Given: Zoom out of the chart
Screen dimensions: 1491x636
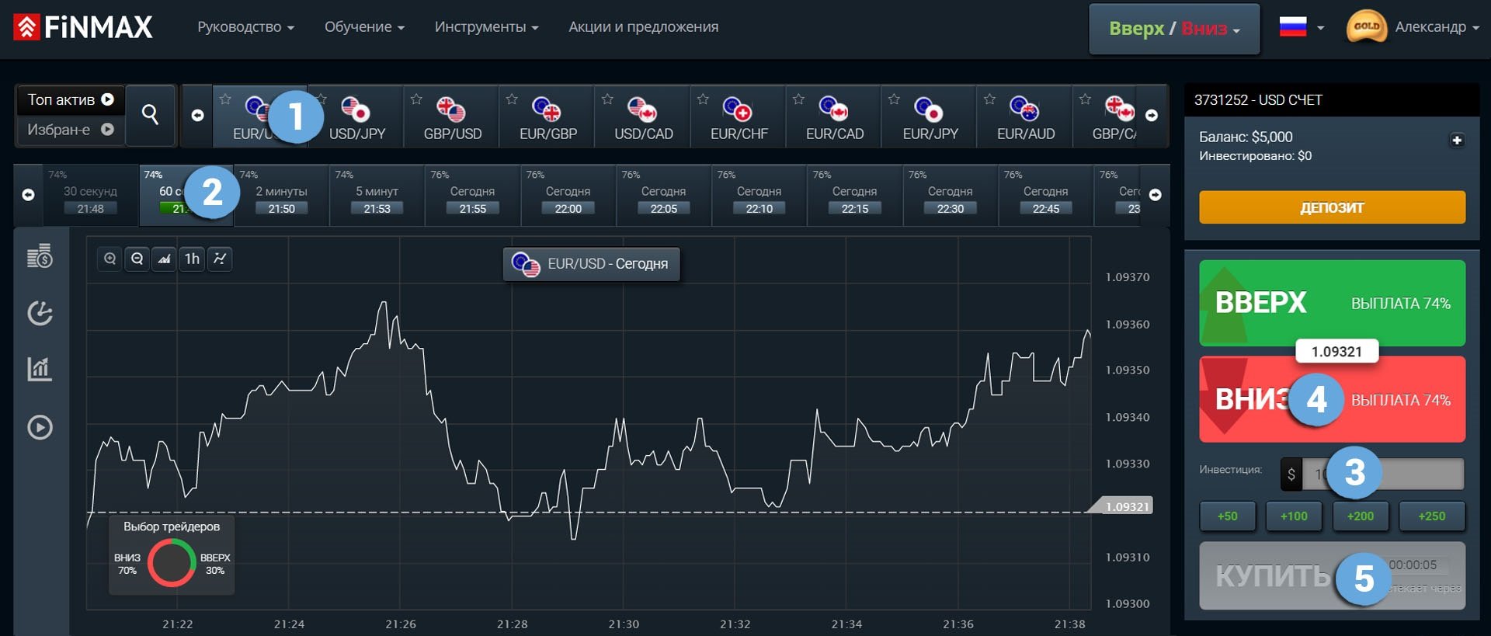Looking at the screenshot, I should coord(137,259).
